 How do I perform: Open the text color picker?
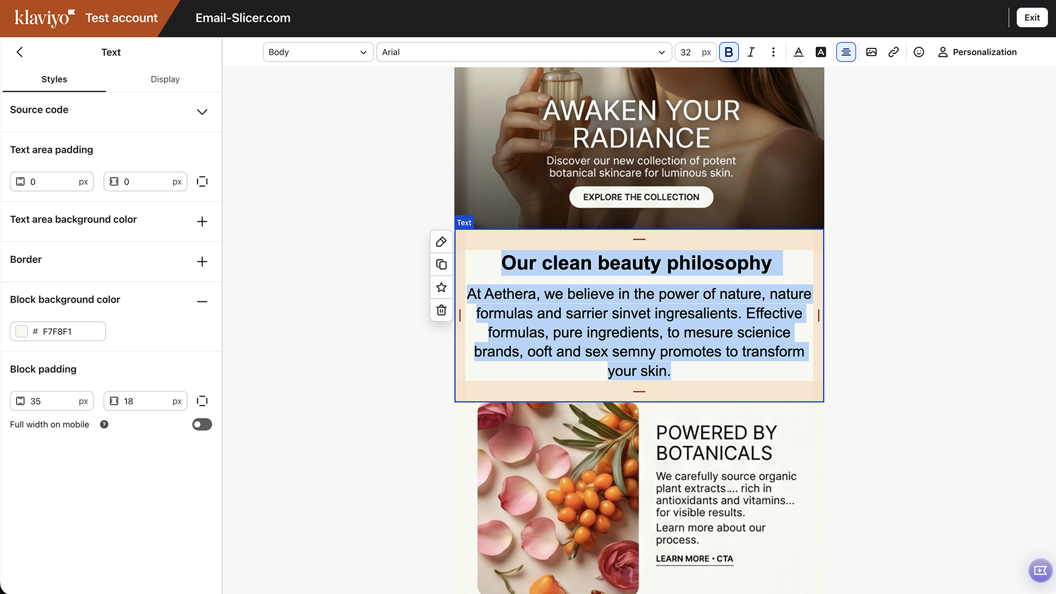click(x=799, y=52)
